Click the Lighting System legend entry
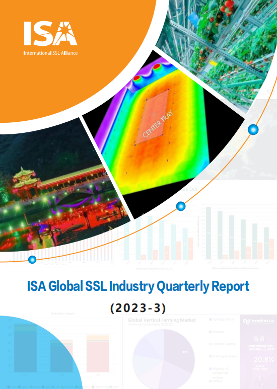Image resolution: width=277 pixels, height=389 pixels. coord(223,319)
